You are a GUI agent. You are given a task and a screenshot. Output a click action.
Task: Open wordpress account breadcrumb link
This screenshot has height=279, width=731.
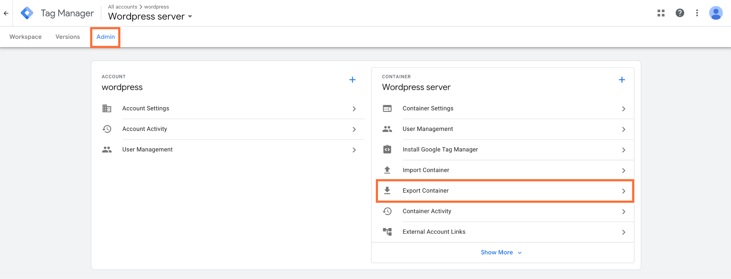(x=157, y=7)
